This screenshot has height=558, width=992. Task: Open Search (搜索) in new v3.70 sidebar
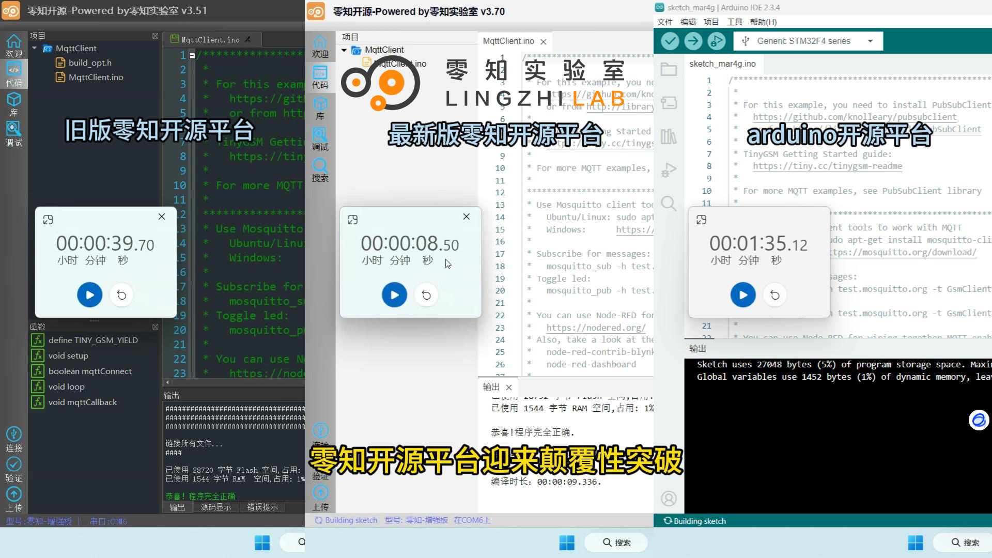320,171
